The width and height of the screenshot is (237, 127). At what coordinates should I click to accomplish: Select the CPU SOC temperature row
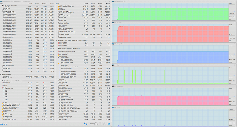point(27,85)
